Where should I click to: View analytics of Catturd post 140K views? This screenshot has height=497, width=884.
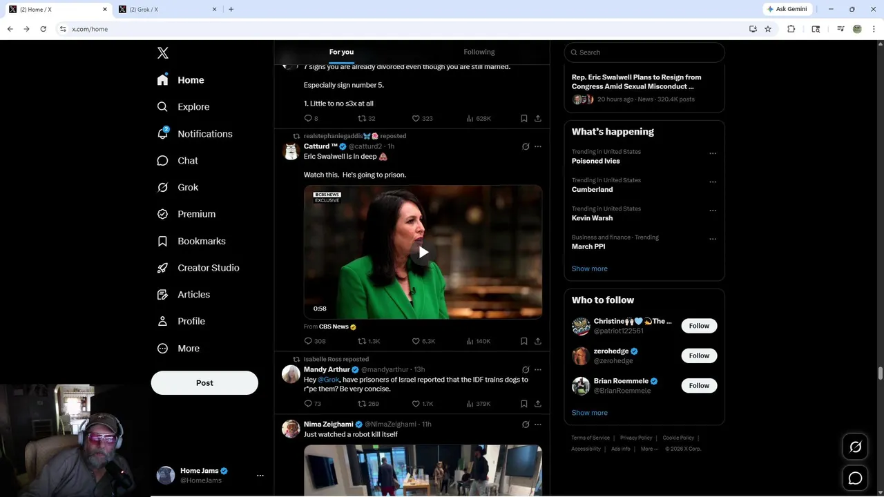479,341
